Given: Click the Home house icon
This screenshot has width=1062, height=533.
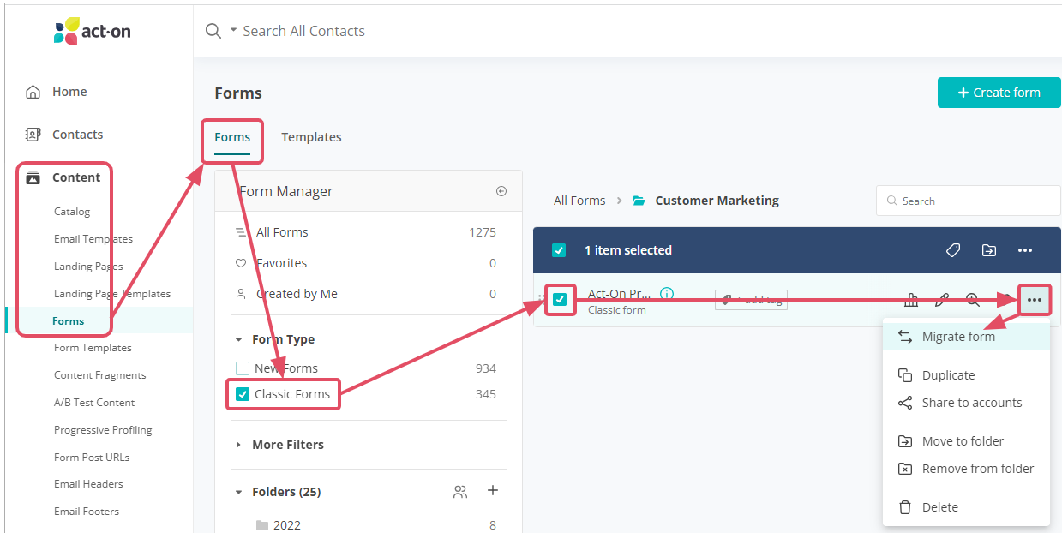Looking at the screenshot, I should point(33,92).
